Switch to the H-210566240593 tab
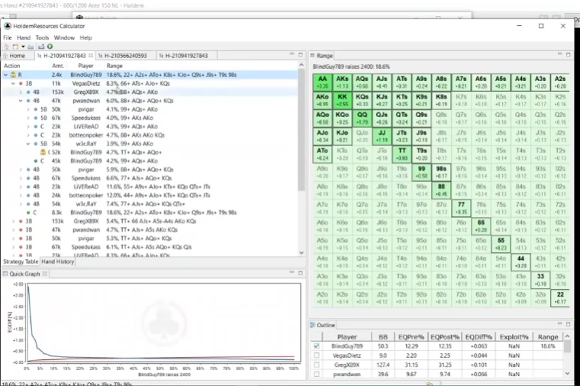Viewport: 580px width, 386px height. point(125,56)
